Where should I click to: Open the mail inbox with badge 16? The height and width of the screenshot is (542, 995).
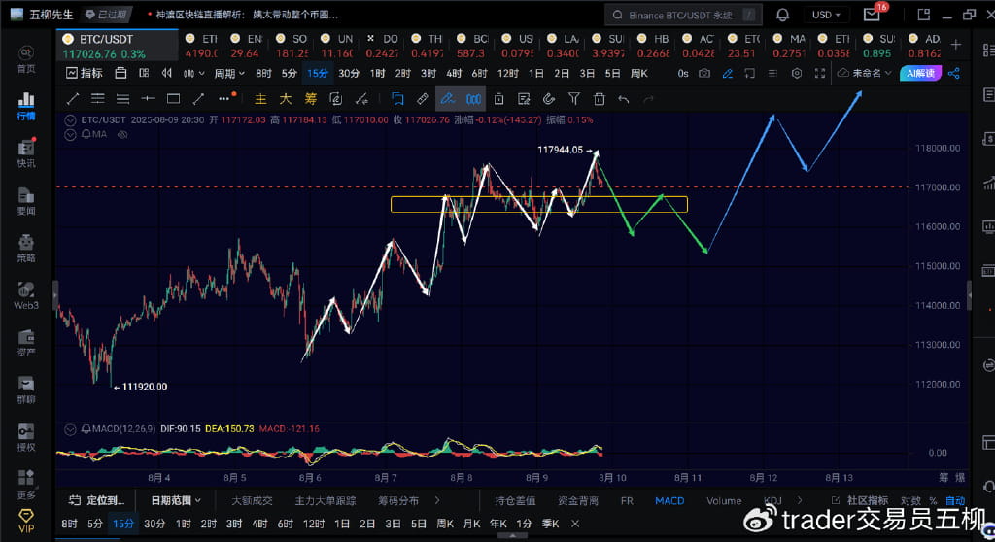pos(873,15)
